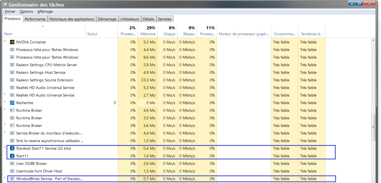Expand the WindowBlinds Service group

pyautogui.click(x=5, y=178)
